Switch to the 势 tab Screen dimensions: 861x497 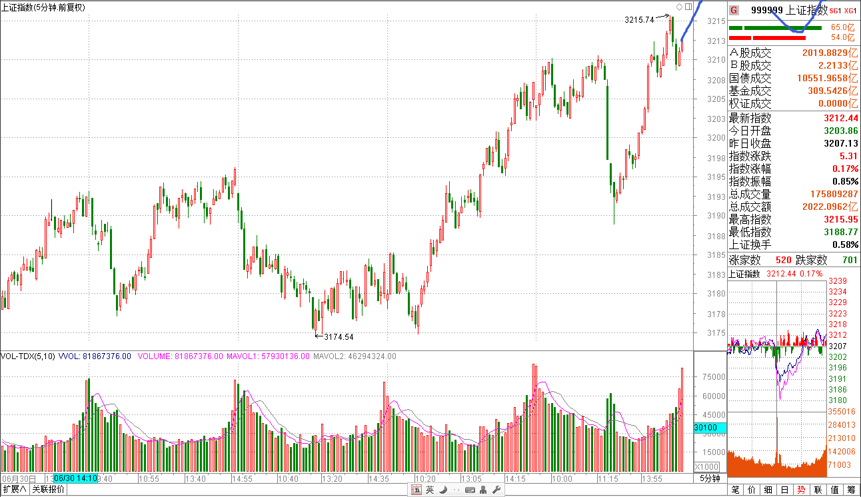click(x=800, y=490)
